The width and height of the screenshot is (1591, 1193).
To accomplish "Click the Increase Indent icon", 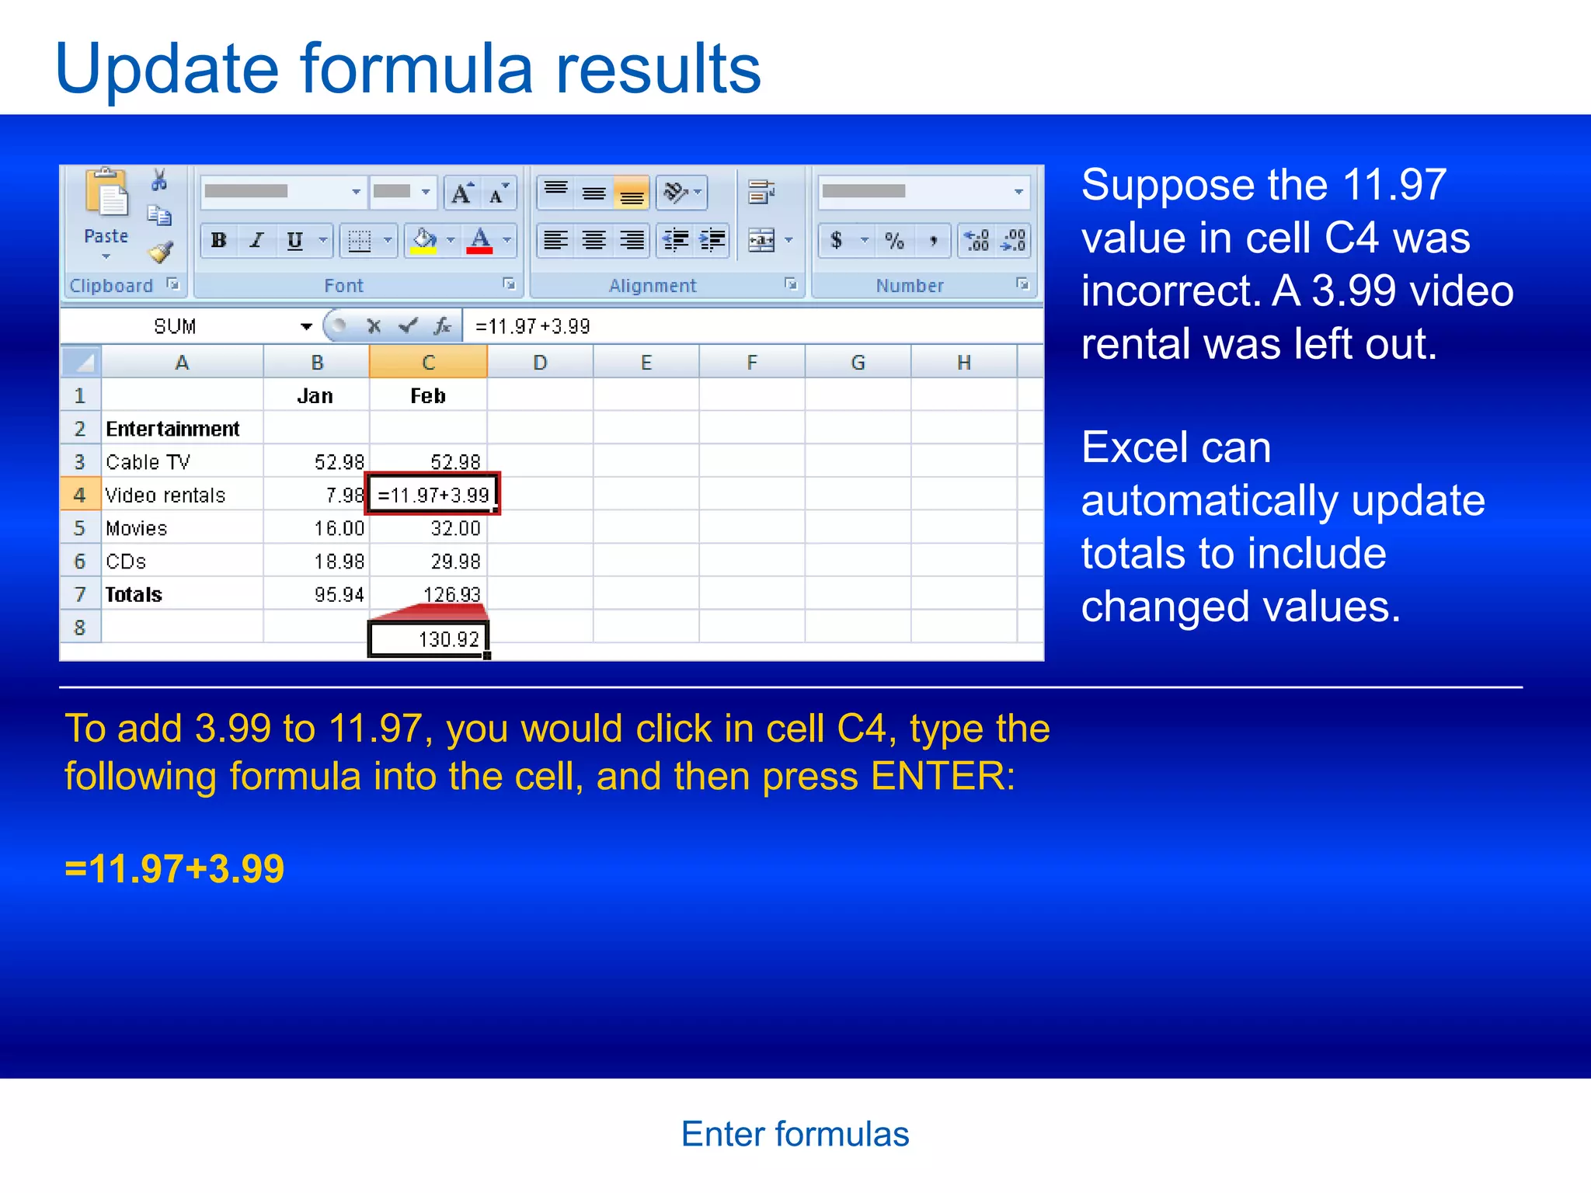I will tap(712, 241).
